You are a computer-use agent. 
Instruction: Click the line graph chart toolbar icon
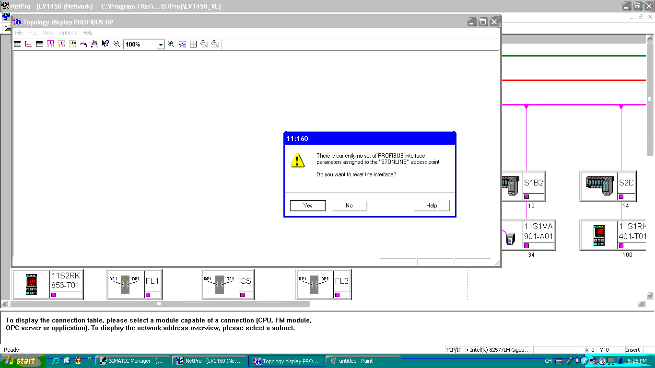[28, 44]
